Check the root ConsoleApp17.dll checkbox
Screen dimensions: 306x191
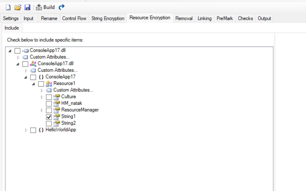(18, 51)
